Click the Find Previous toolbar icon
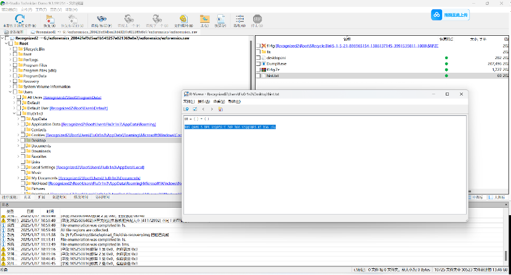 click(x=129, y=19)
